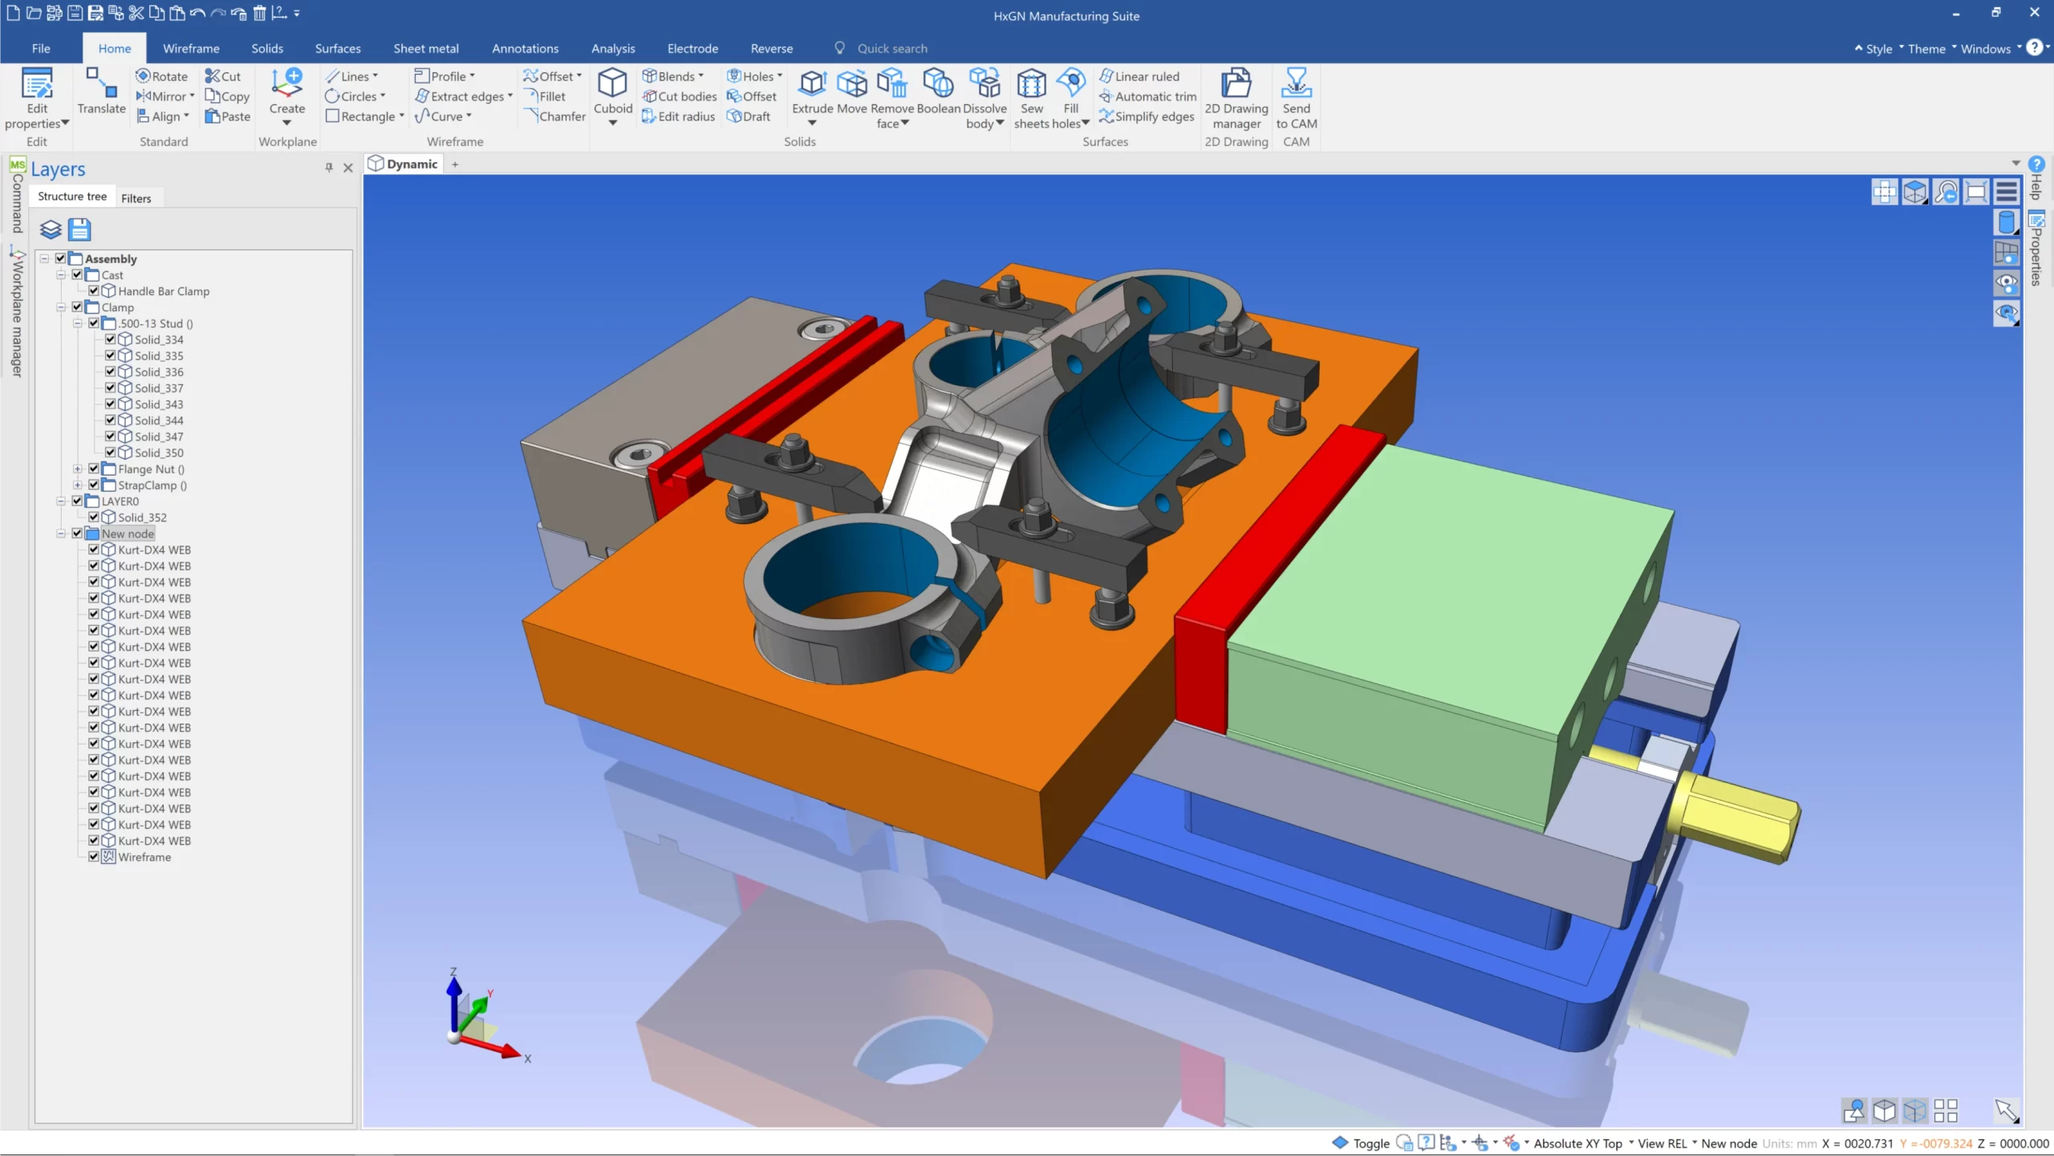Image resolution: width=2054 pixels, height=1156 pixels.
Task: Click the Quick search field
Action: pos(892,48)
